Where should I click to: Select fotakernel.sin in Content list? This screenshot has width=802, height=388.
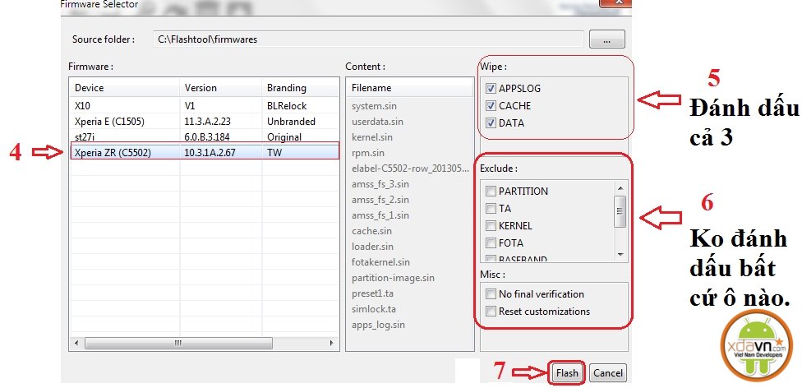(x=380, y=262)
